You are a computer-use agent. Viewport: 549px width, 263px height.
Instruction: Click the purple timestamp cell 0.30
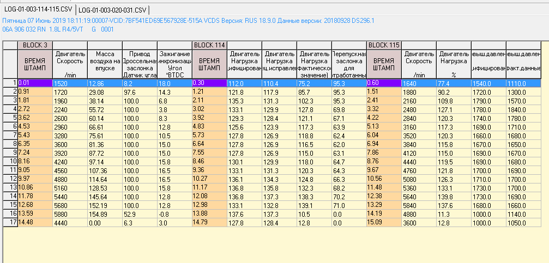point(209,83)
